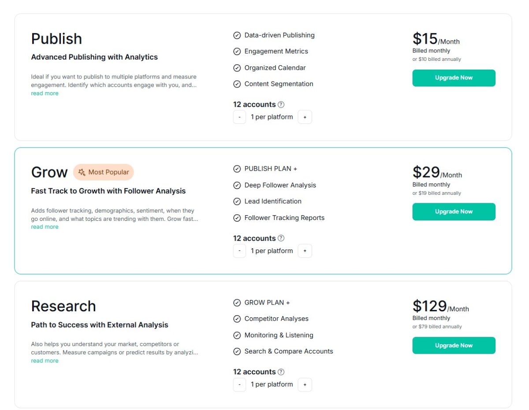
Task: Increase accounts per platform in Publish plan
Action: click(x=305, y=117)
